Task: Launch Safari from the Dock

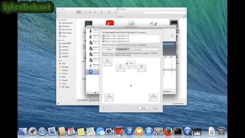Action: pyautogui.click(x=42, y=131)
